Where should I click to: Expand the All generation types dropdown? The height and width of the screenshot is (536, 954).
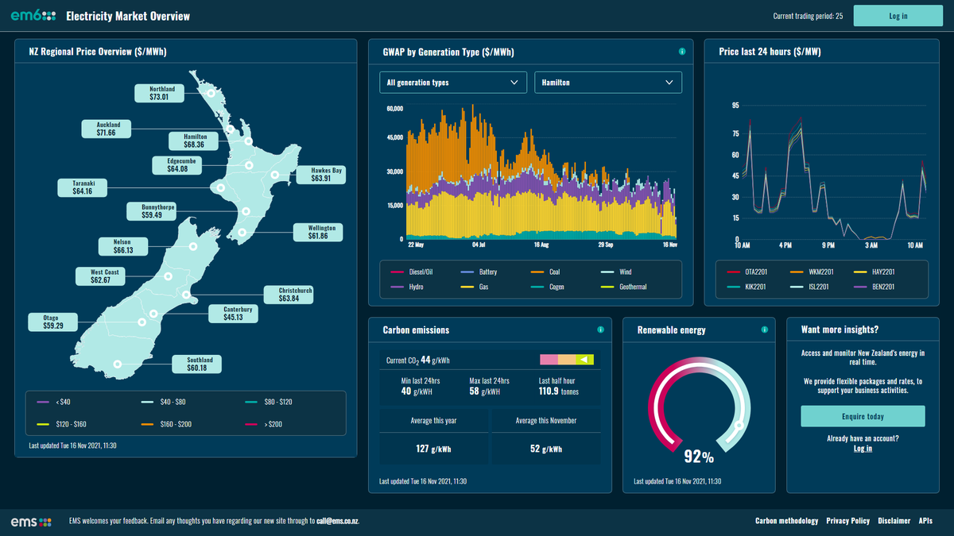[453, 83]
